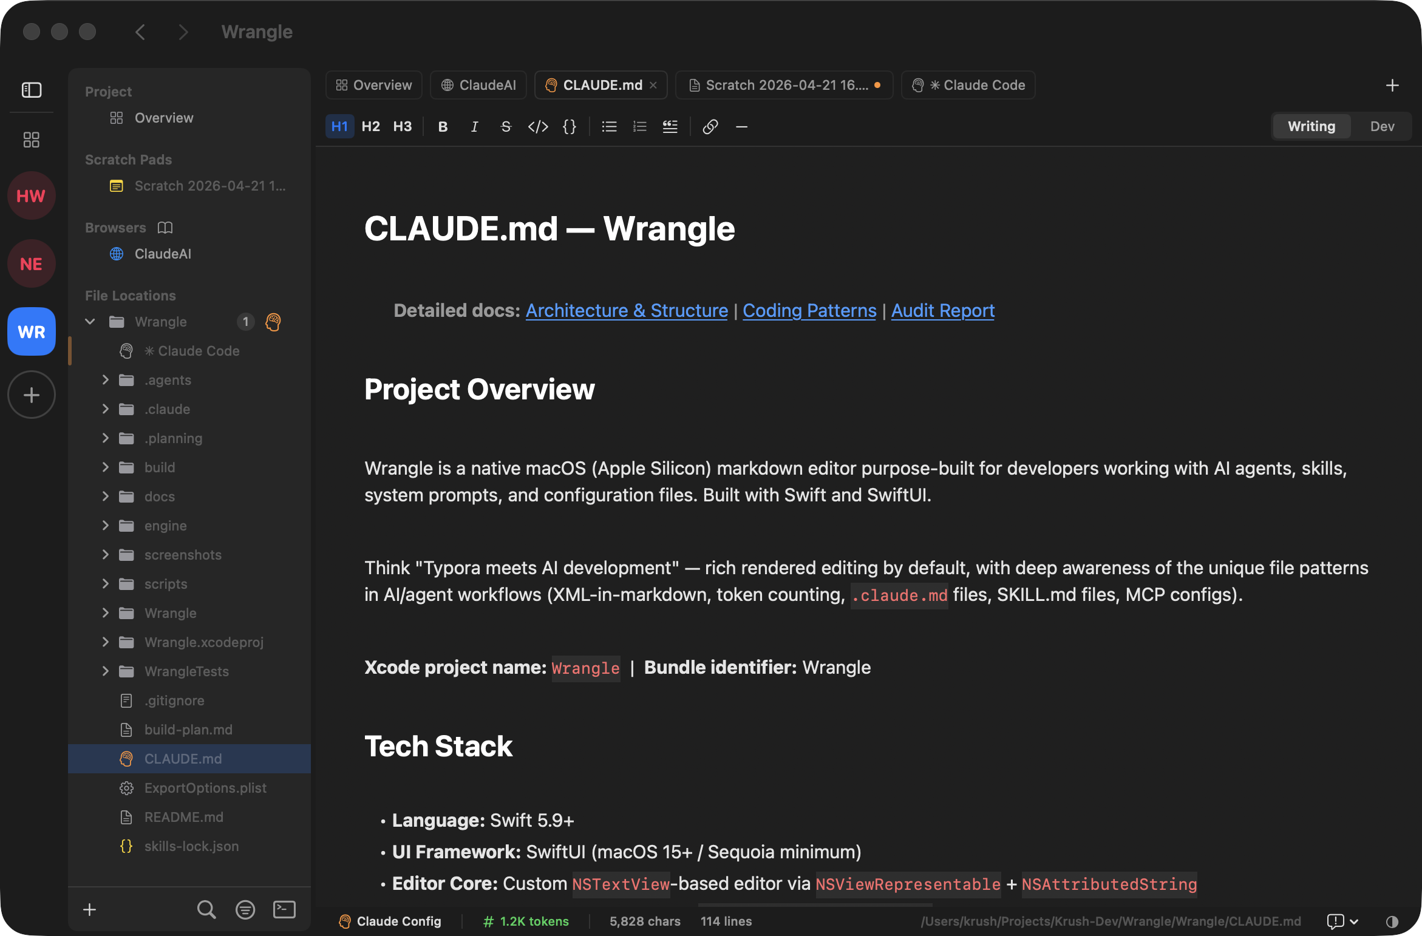Expand the screenshots folder
Image resolution: width=1422 pixels, height=936 pixels.
tap(106, 555)
